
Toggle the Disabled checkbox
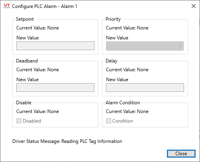(19, 121)
